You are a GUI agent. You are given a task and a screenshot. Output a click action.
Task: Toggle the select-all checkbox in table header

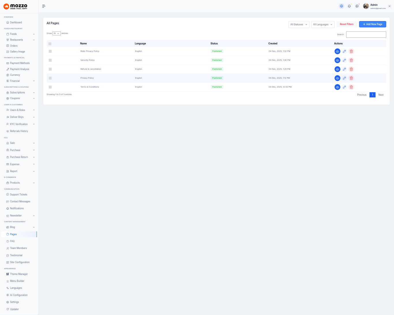(50, 44)
